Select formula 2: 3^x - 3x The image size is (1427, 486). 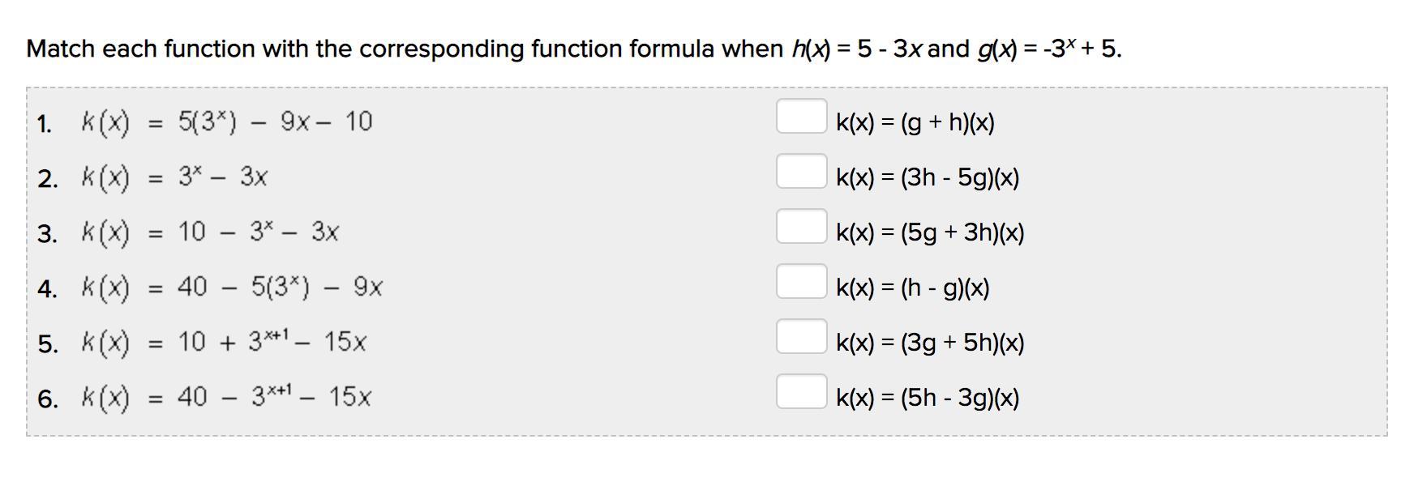pos(174,177)
